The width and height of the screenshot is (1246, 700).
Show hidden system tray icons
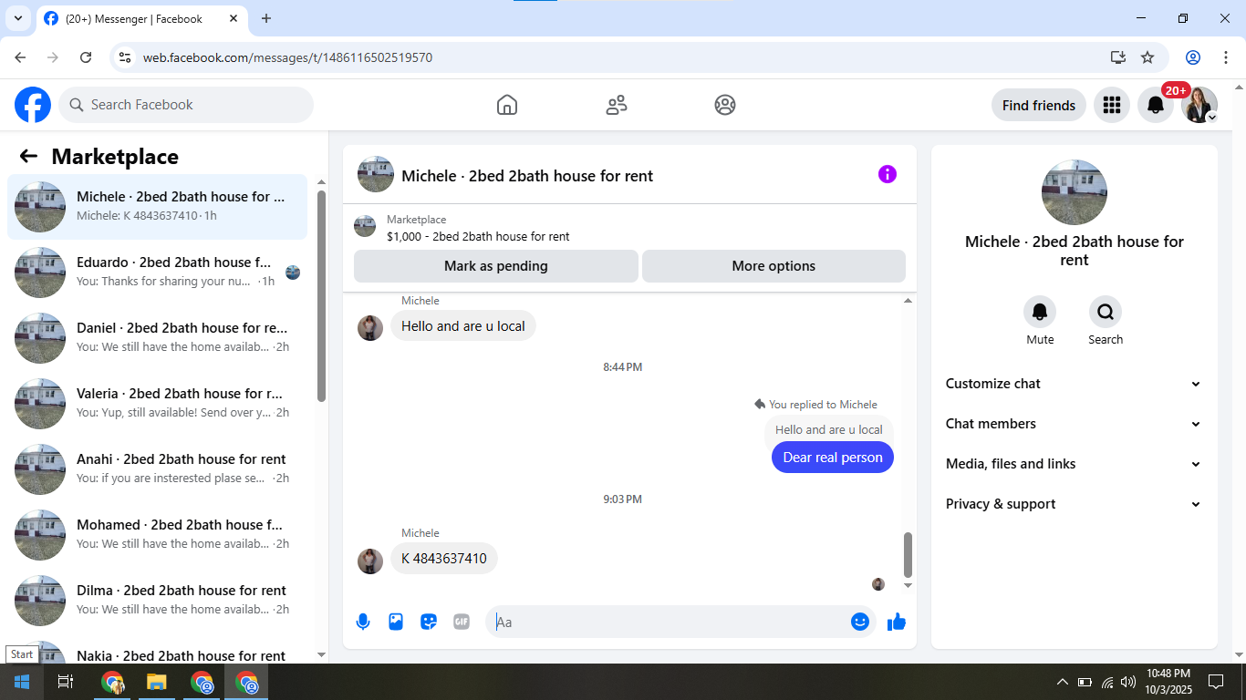pyautogui.click(x=1062, y=682)
